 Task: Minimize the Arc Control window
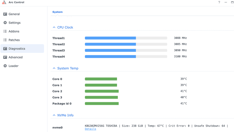click(x=226, y=2)
